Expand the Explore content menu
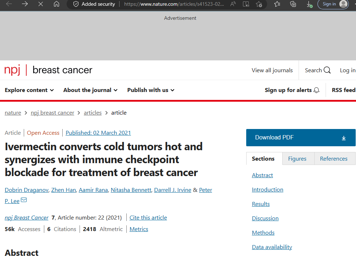The height and width of the screenshot is (258, 356). (29, 90)
